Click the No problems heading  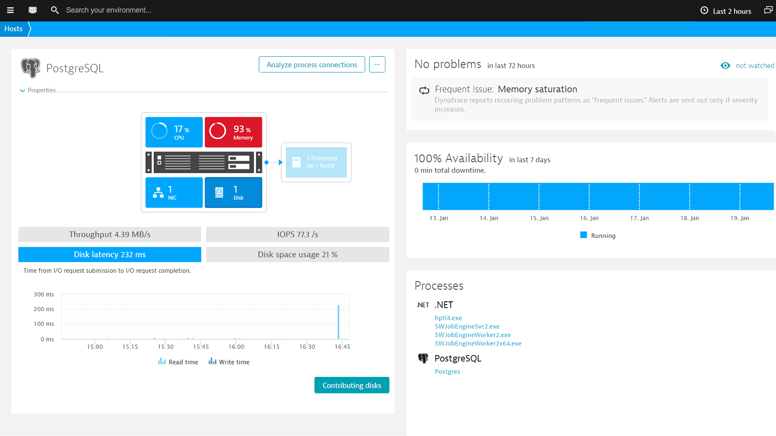(x=448, y=64)
